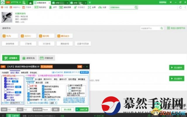Close the first browser tab
The width and height of the screenshot is (187, 117).
coord(49,3)
